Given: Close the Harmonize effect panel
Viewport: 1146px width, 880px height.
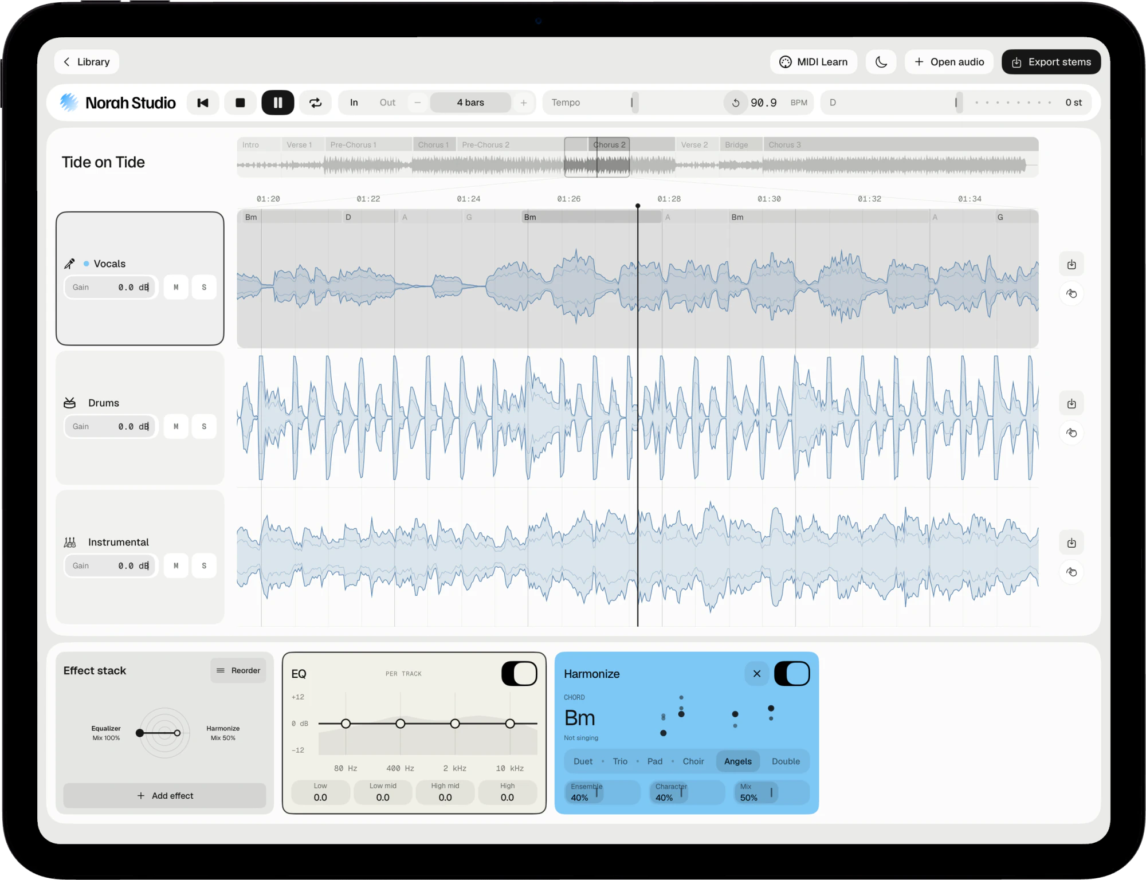Looking at the screenshot, I should (x=757, y=674).
